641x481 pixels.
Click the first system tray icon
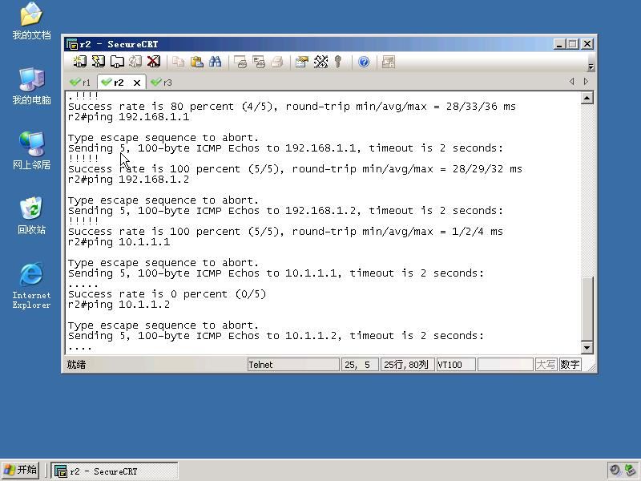pos(615,470)
